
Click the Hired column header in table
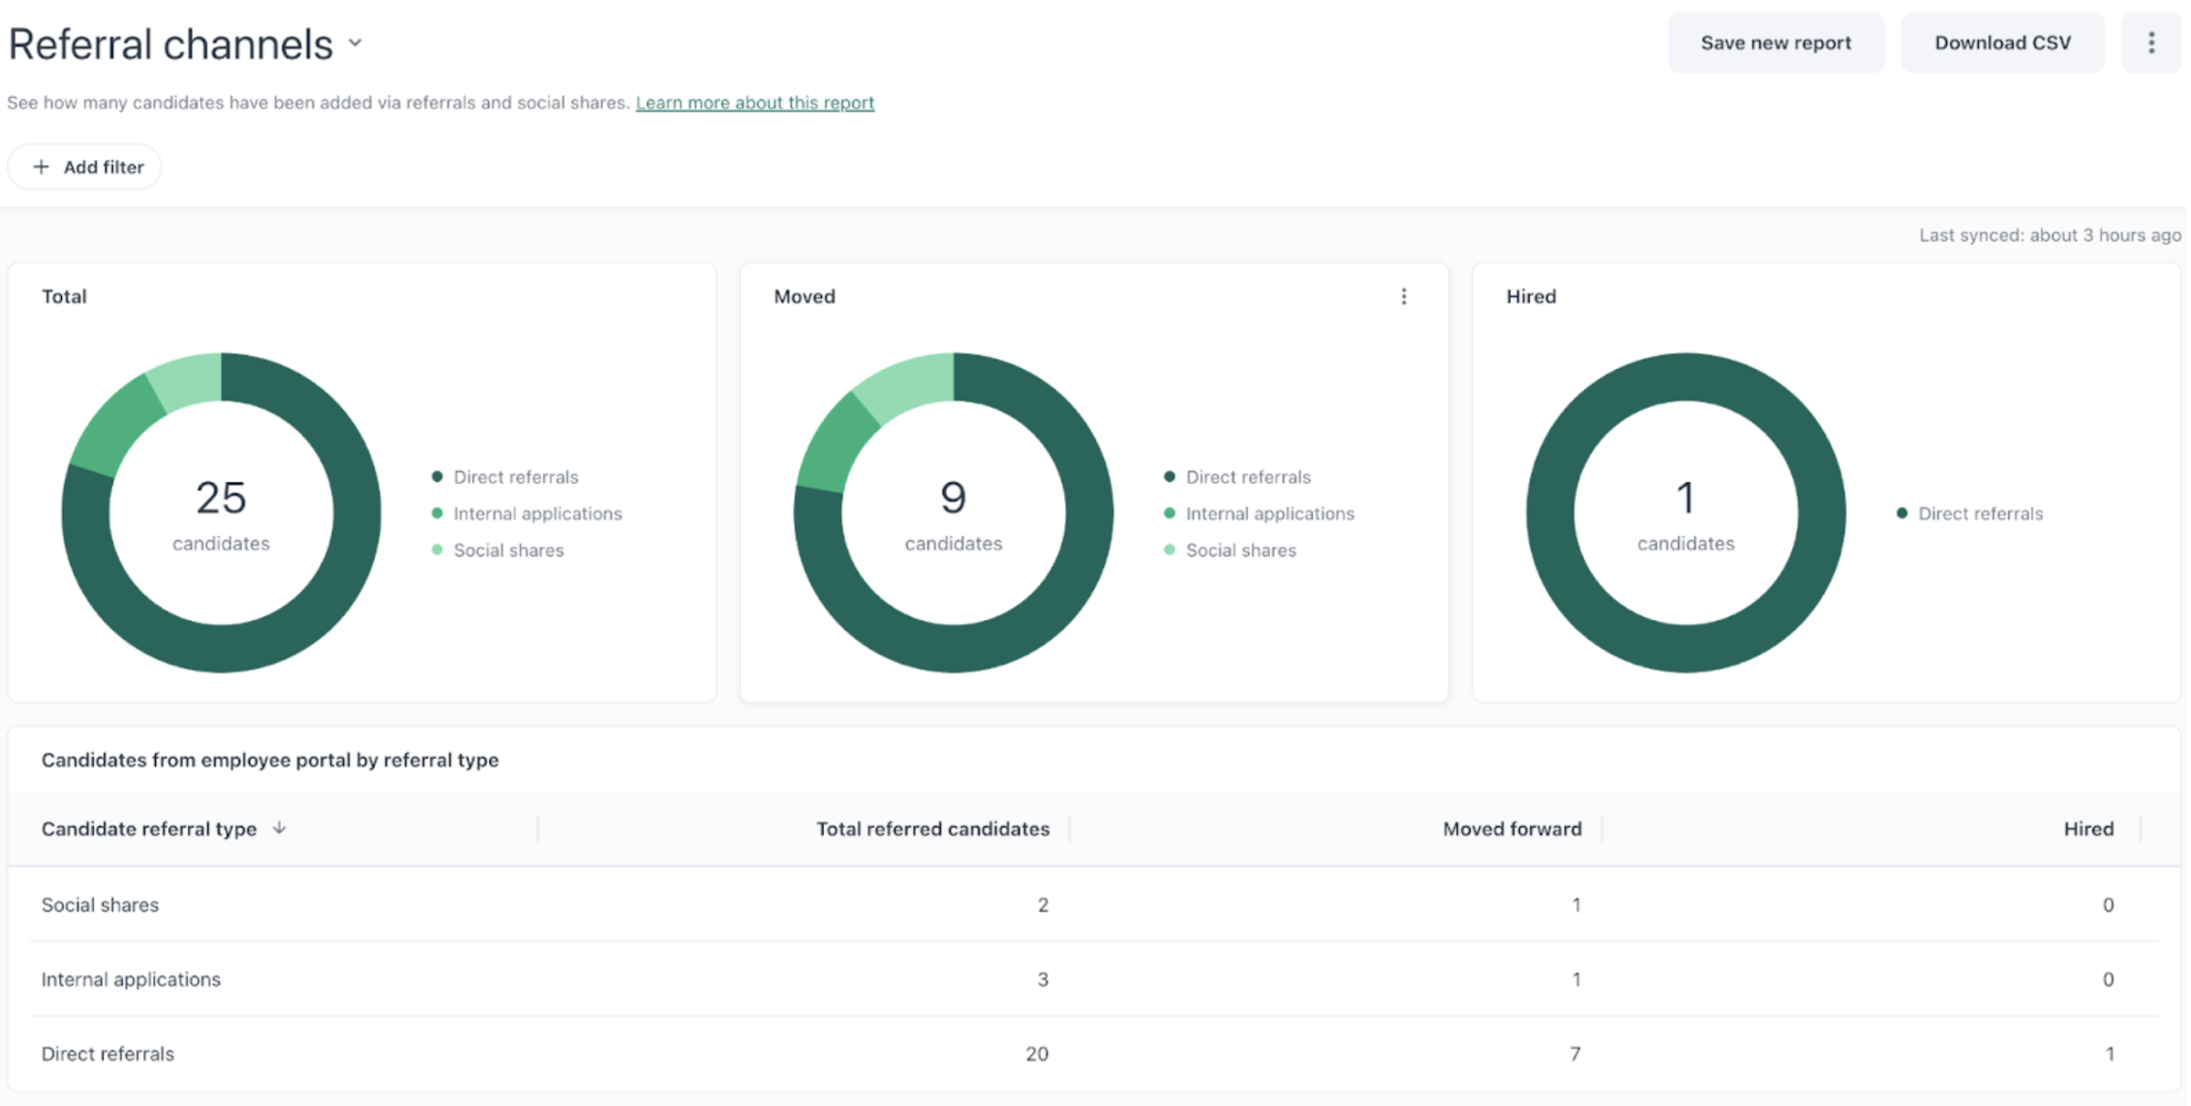point(2087,829)
